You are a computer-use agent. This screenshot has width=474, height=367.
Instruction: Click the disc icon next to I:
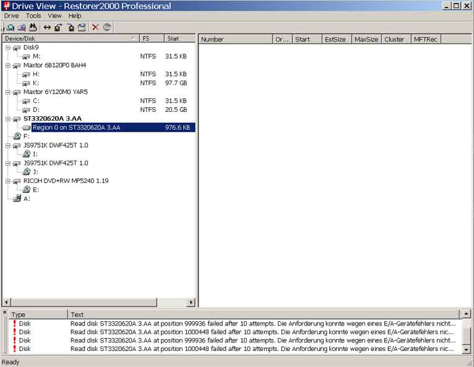pos(27,154)
